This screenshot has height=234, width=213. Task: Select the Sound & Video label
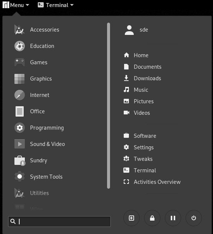pos(47,144)
